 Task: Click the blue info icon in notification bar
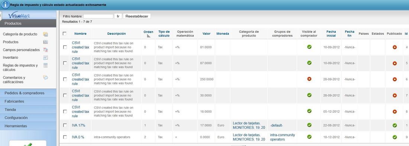[x=5, y=5]
